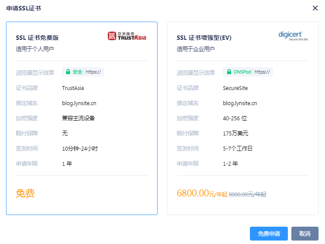Click green lock icon next to 安全

68,72
